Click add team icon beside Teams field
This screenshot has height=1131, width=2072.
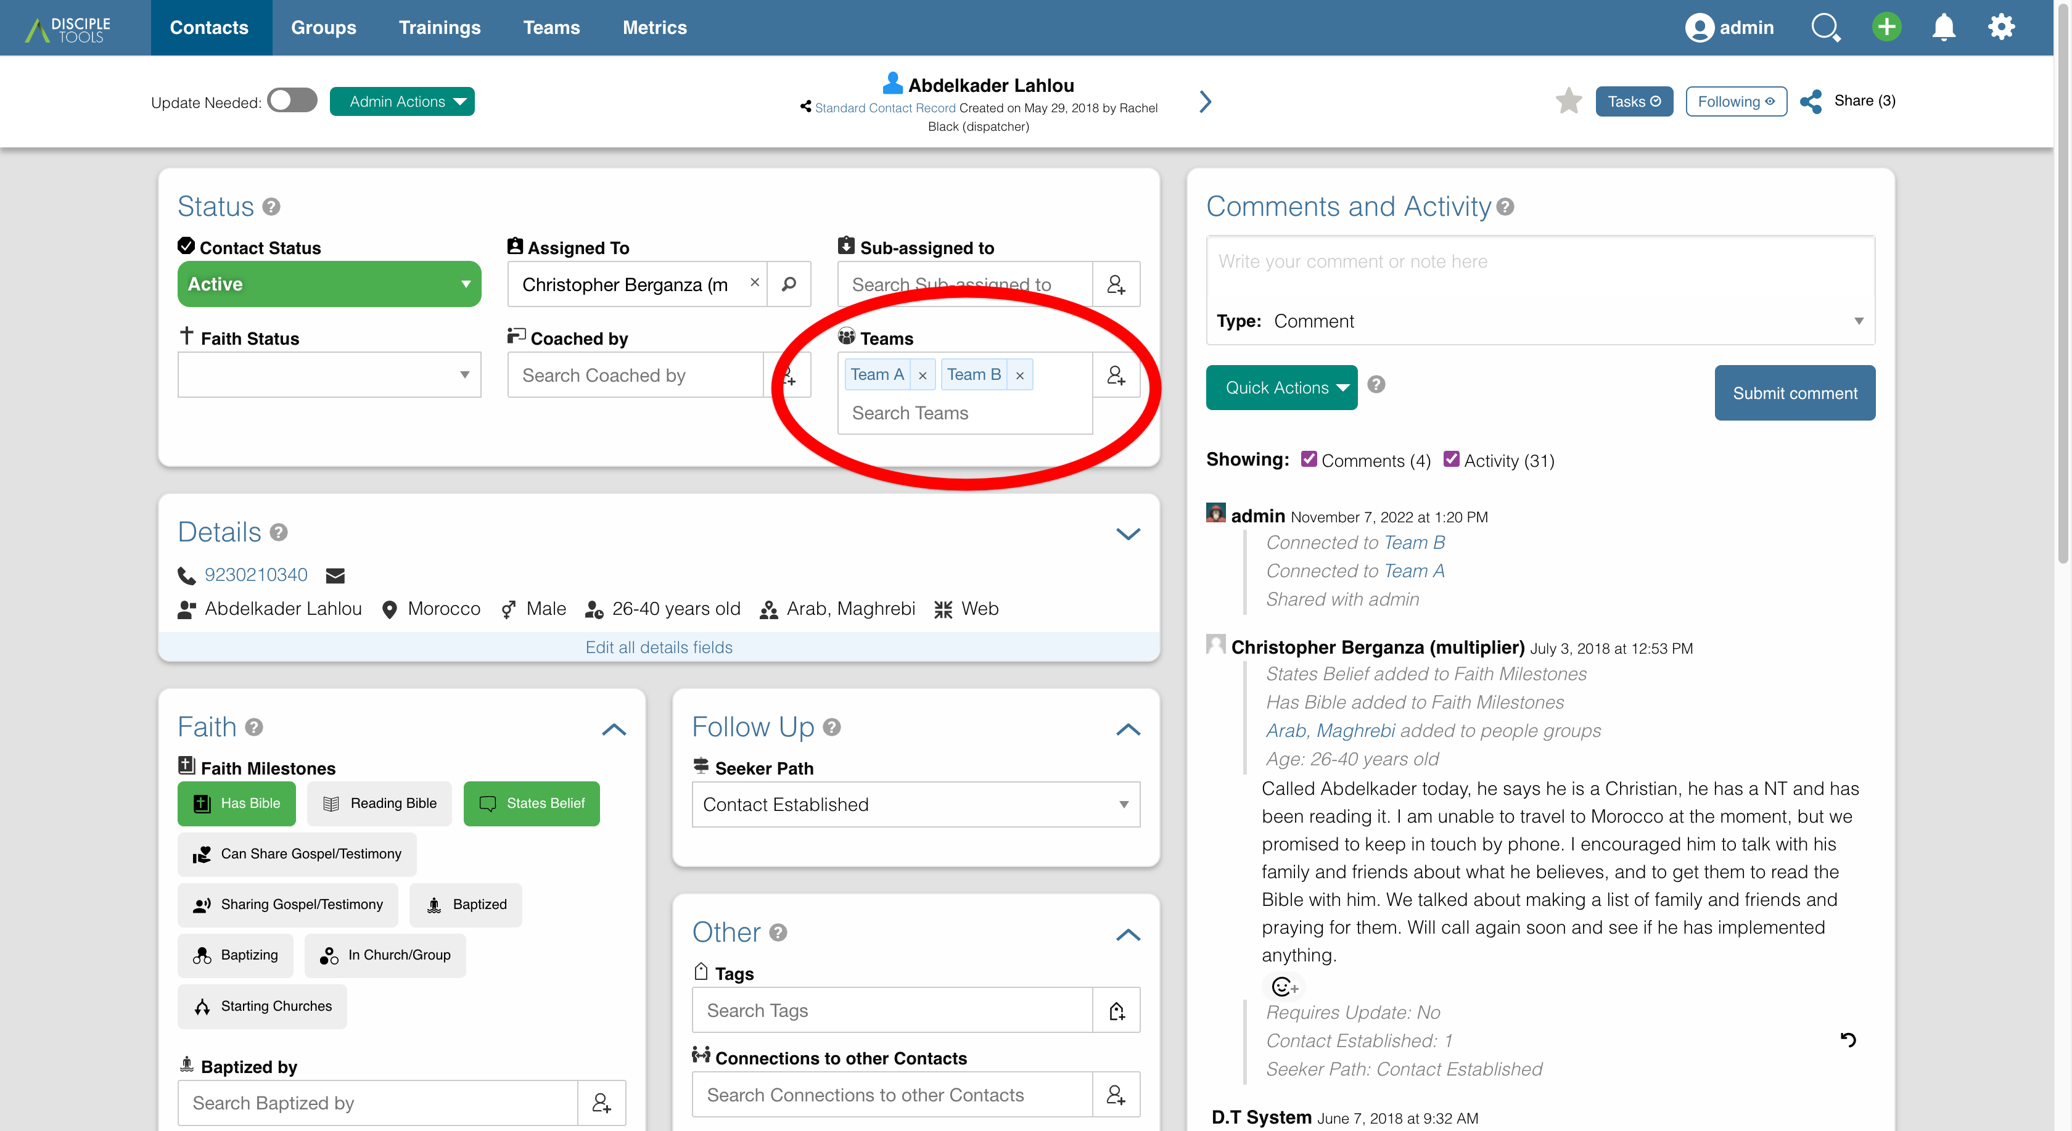(x=1116, y=375)
